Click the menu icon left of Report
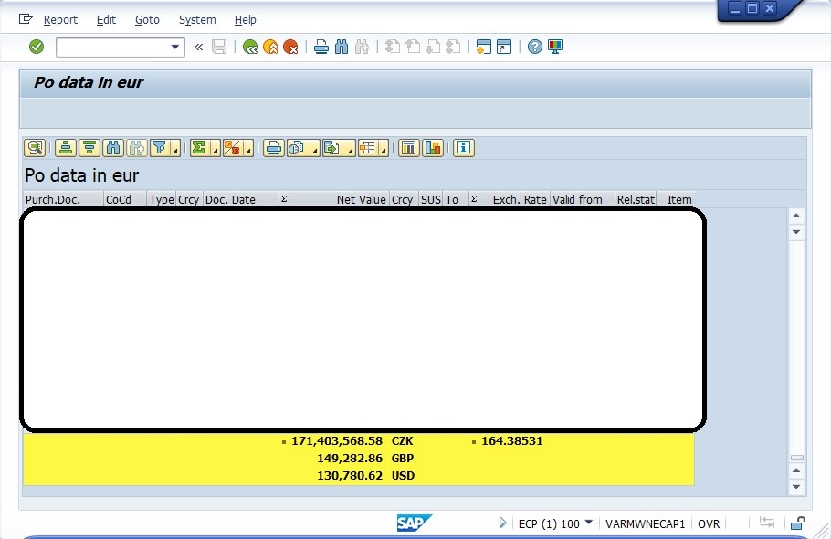Image resolution: width=831 pixels, height=539 pixels. click(x=26, y=19)
